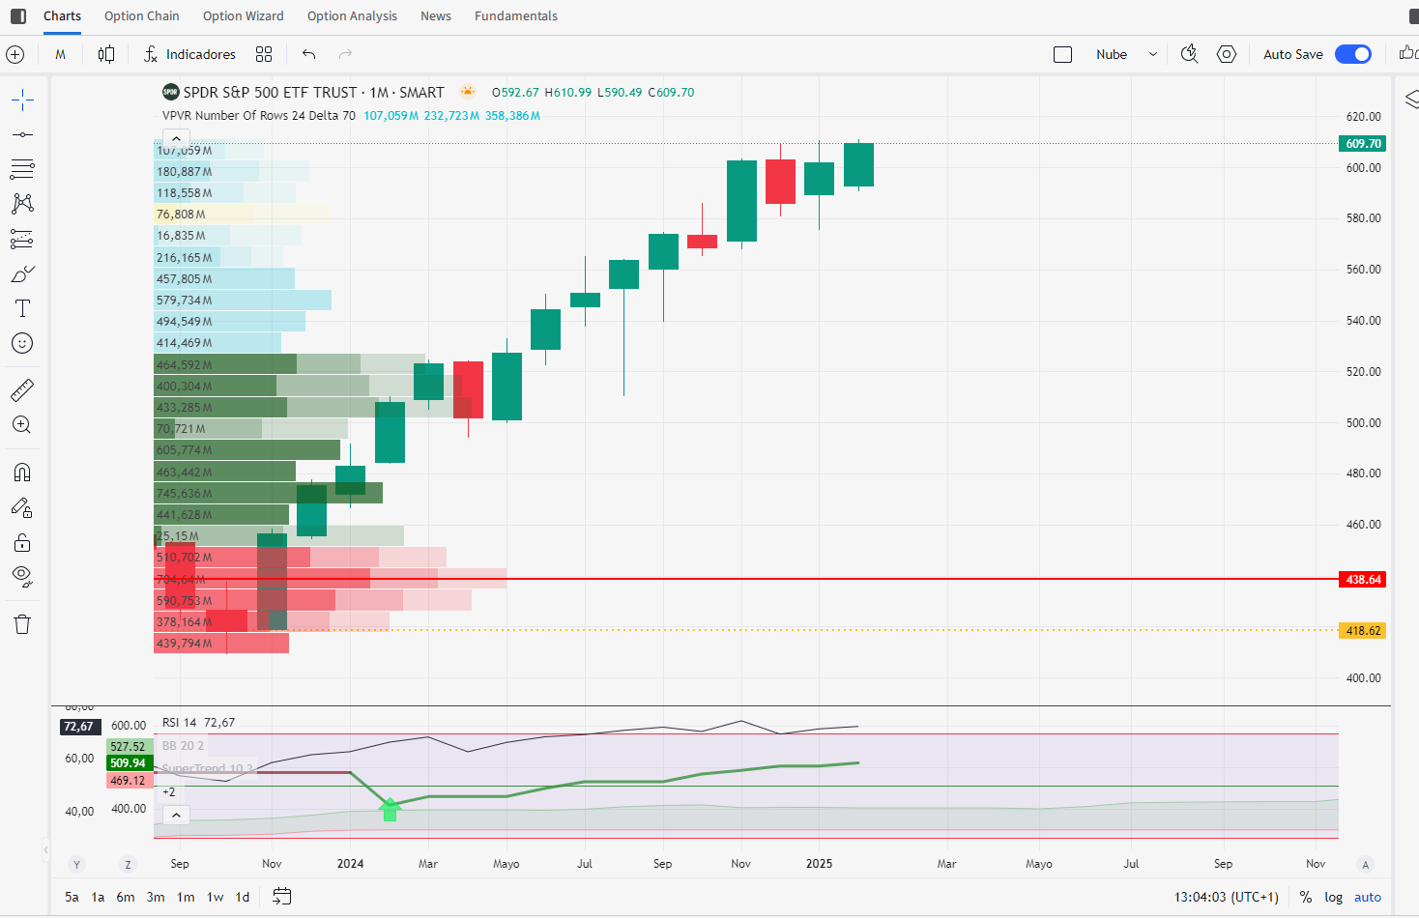Open the M time interval selector
The width and height of the screenshot is (1419, 918).
click(x=60, y=54)
